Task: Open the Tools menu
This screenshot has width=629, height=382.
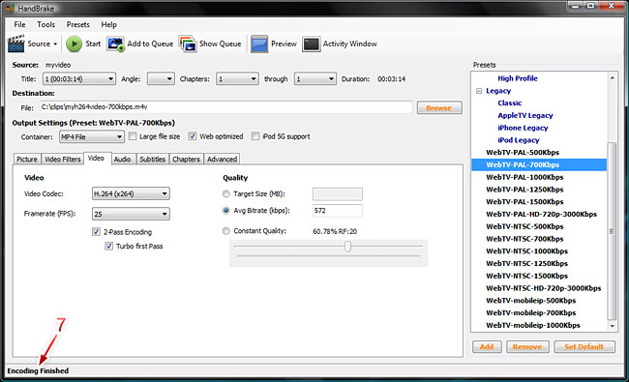Action: (x=46, y=24)
